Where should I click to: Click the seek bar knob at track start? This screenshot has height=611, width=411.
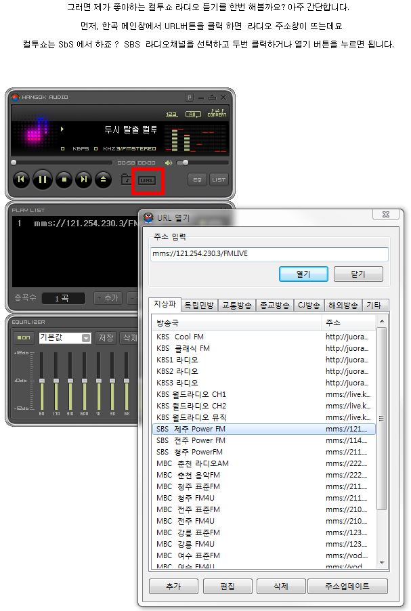(14, 163)
